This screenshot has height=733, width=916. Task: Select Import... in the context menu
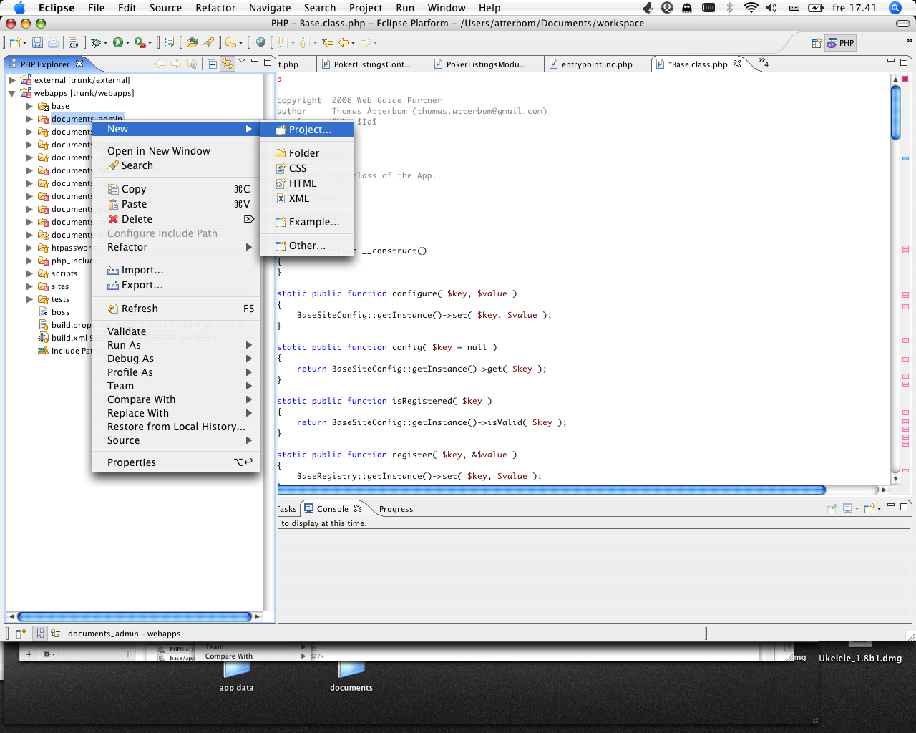pyautogui.click(x=176, y=270)
